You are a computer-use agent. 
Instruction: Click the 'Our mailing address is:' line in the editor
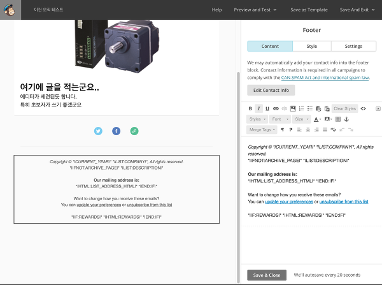(x=272, y=174)
